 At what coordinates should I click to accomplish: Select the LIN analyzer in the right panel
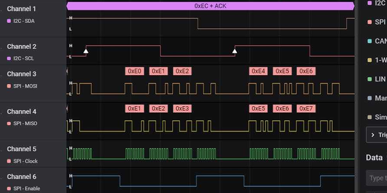tap(377, 79)
